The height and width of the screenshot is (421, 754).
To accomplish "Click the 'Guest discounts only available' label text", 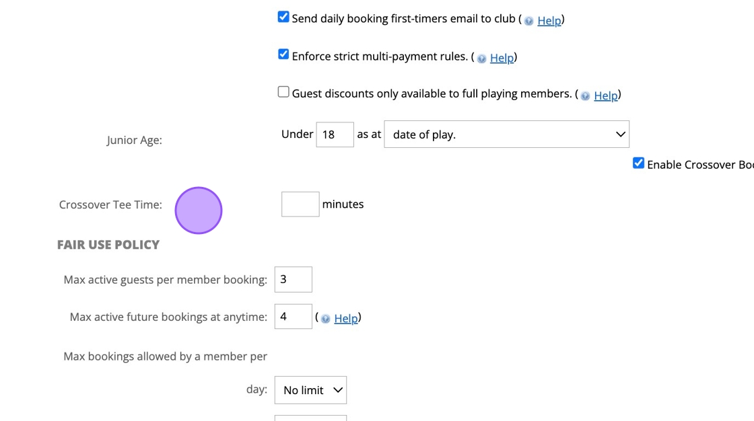I will tap(432, 94).
